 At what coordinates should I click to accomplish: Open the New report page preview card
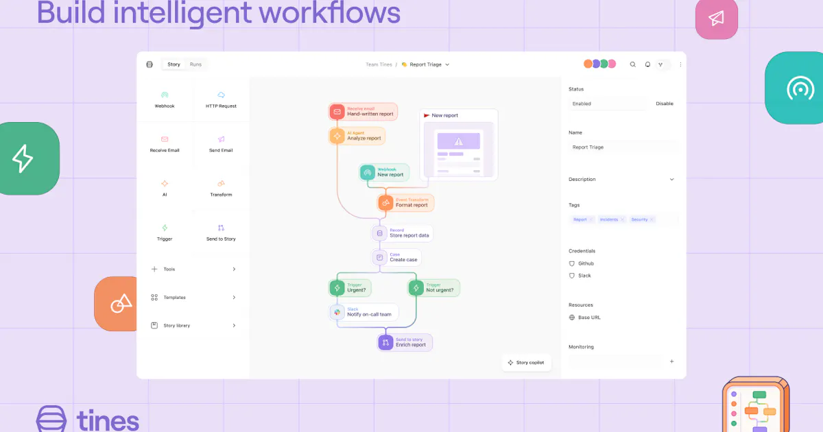click(x=459, y=145)
